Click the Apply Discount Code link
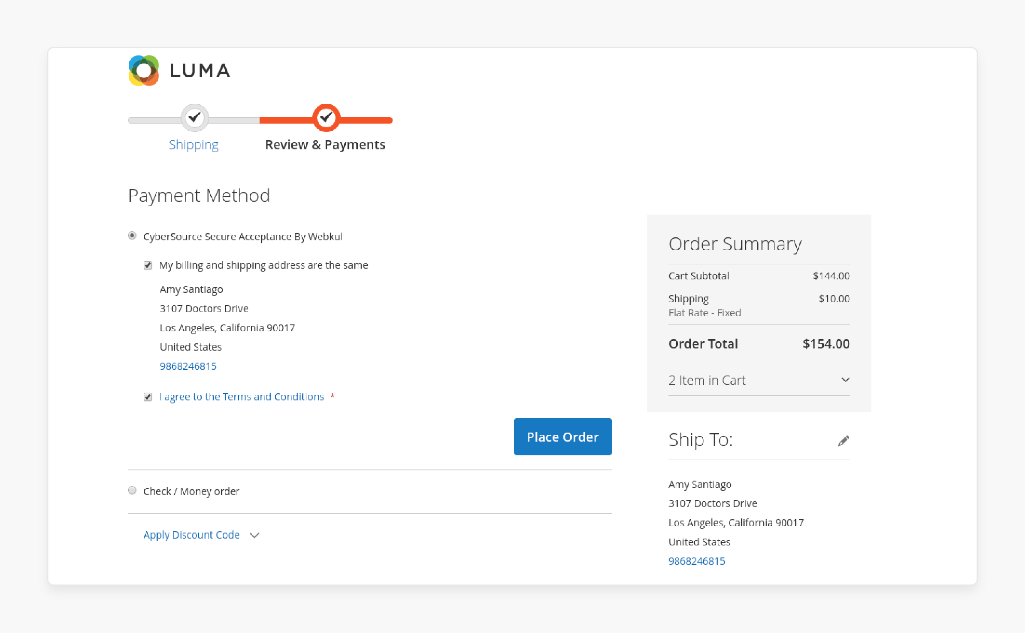 tap(191, 535)
